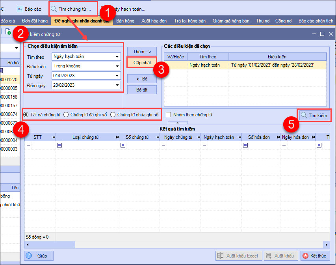Switch to the Bán hàng tab
The width and height of the screenshot is (336, 265).
[x=125, y=21]
